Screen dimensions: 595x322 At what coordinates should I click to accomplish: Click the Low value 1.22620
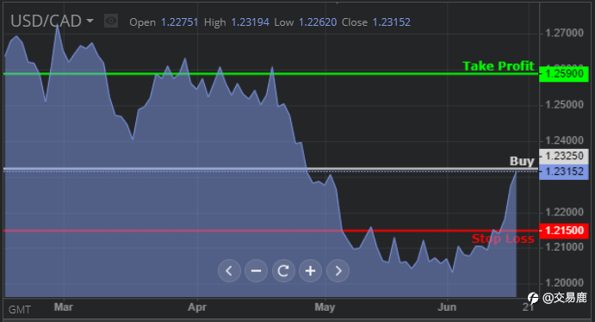[318, 22]
